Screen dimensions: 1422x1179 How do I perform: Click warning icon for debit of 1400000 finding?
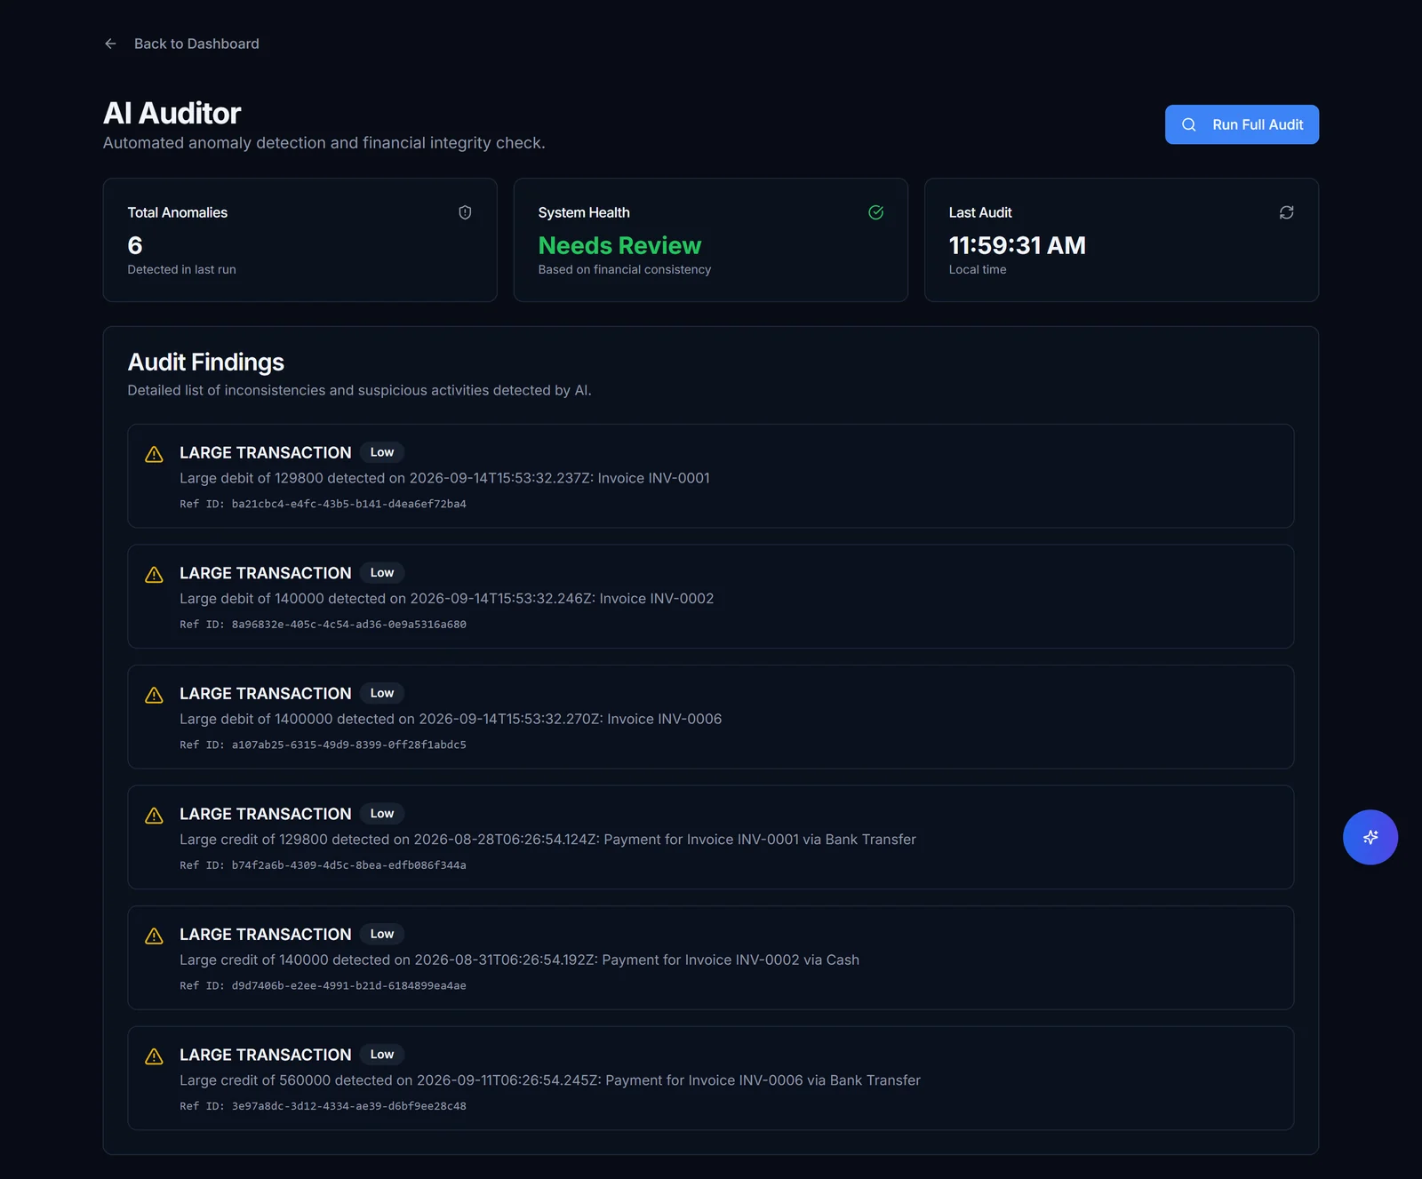[154, 695]
